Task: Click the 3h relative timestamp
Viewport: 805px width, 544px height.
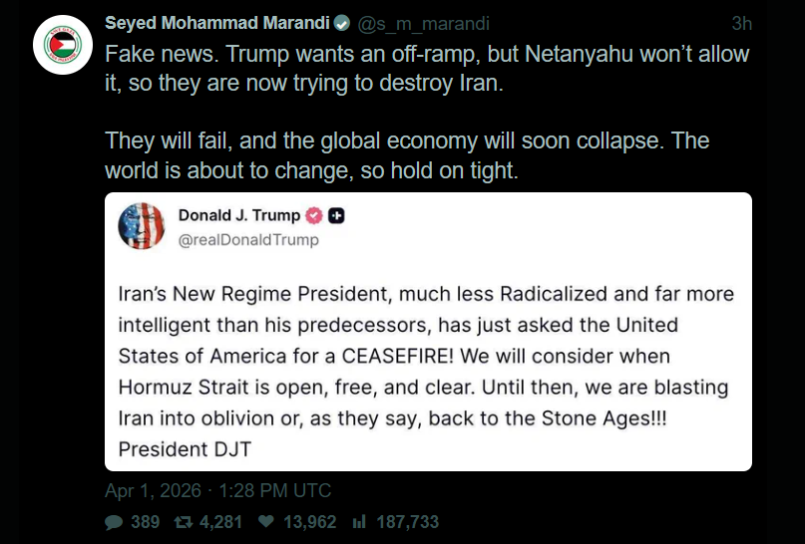Action: click(x=741, y=24)
